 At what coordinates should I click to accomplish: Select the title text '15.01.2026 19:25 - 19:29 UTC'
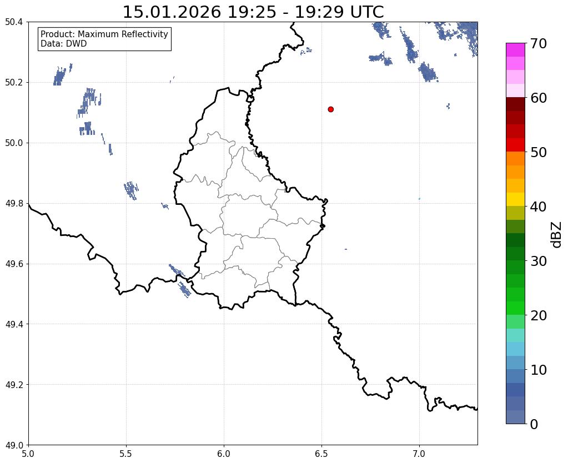click(x=253, y=12)
